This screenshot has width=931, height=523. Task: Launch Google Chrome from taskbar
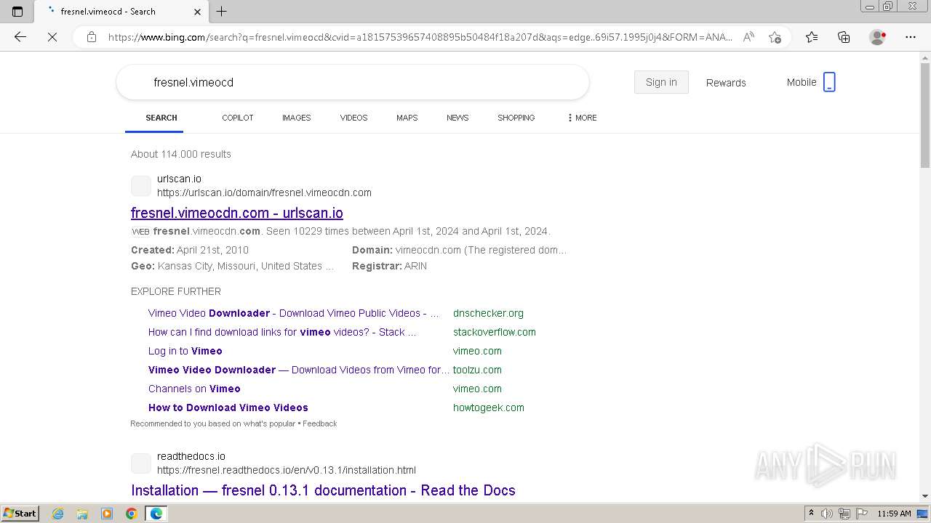click(x=131, y=514)
